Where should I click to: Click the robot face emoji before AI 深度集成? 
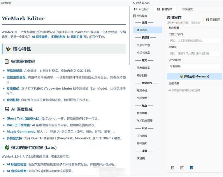coord(7,109)
